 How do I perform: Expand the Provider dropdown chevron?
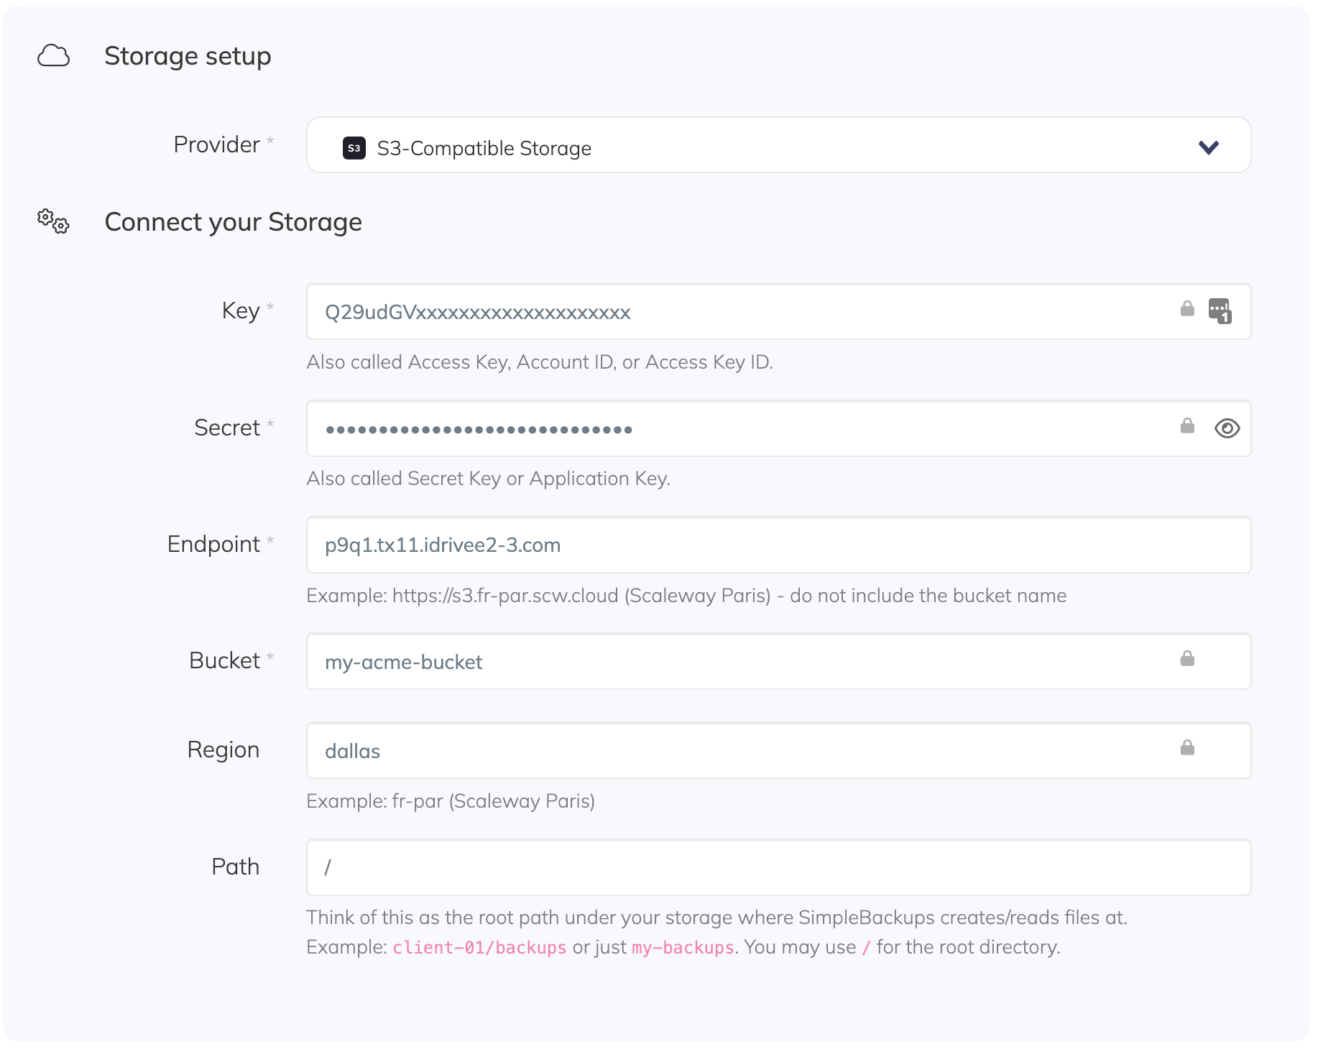click(1209, 148)
